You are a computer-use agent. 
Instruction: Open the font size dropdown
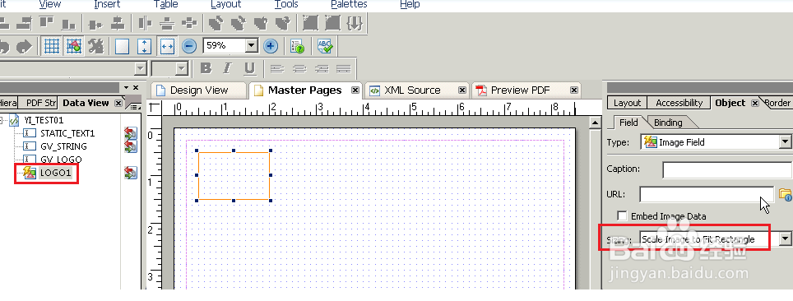click(182, 68)
